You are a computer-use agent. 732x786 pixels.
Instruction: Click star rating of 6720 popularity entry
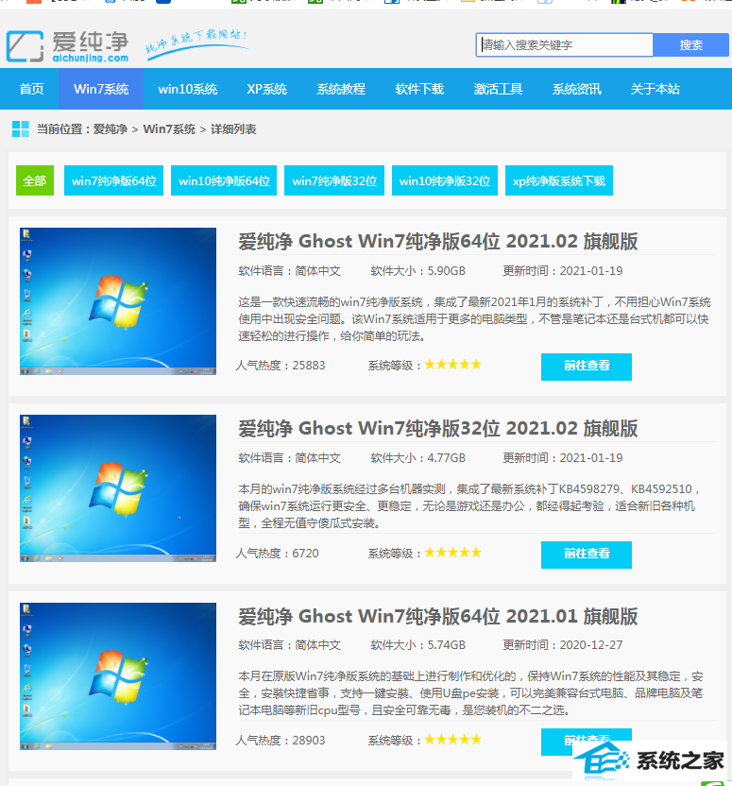coord(453,553)
